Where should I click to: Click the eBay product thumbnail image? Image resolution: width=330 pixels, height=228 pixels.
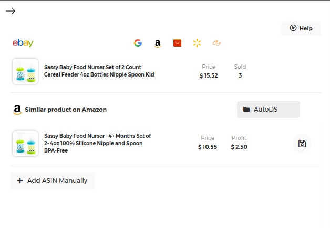(x=25, y=71)
